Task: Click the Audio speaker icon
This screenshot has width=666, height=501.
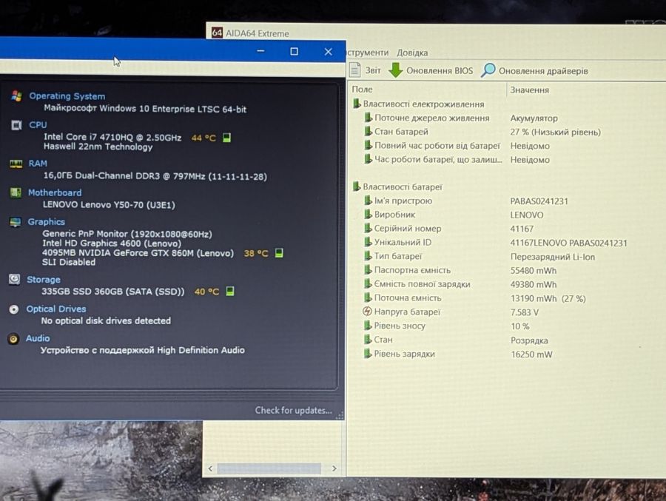Action: 13,339
